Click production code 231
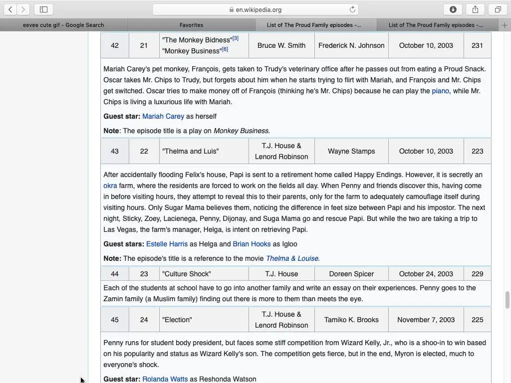 (x=477, y=45)
